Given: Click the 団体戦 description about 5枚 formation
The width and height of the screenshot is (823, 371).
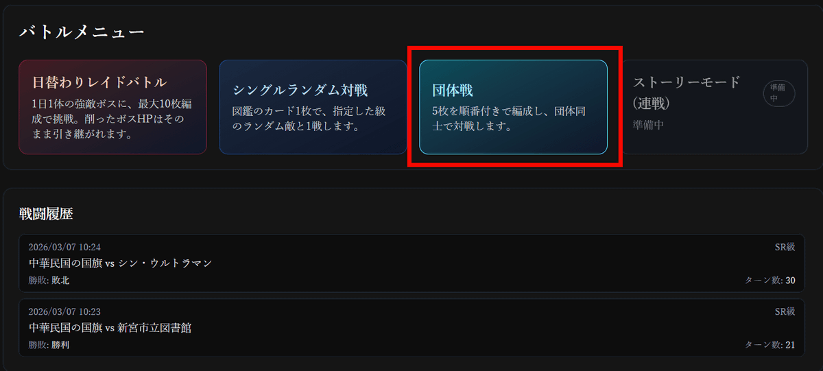Looking at the screenshot, I should click(509, 119).
